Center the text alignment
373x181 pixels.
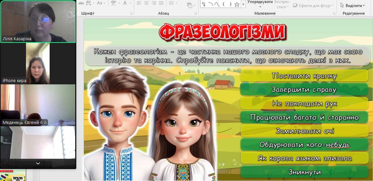(x=147, y=3)
